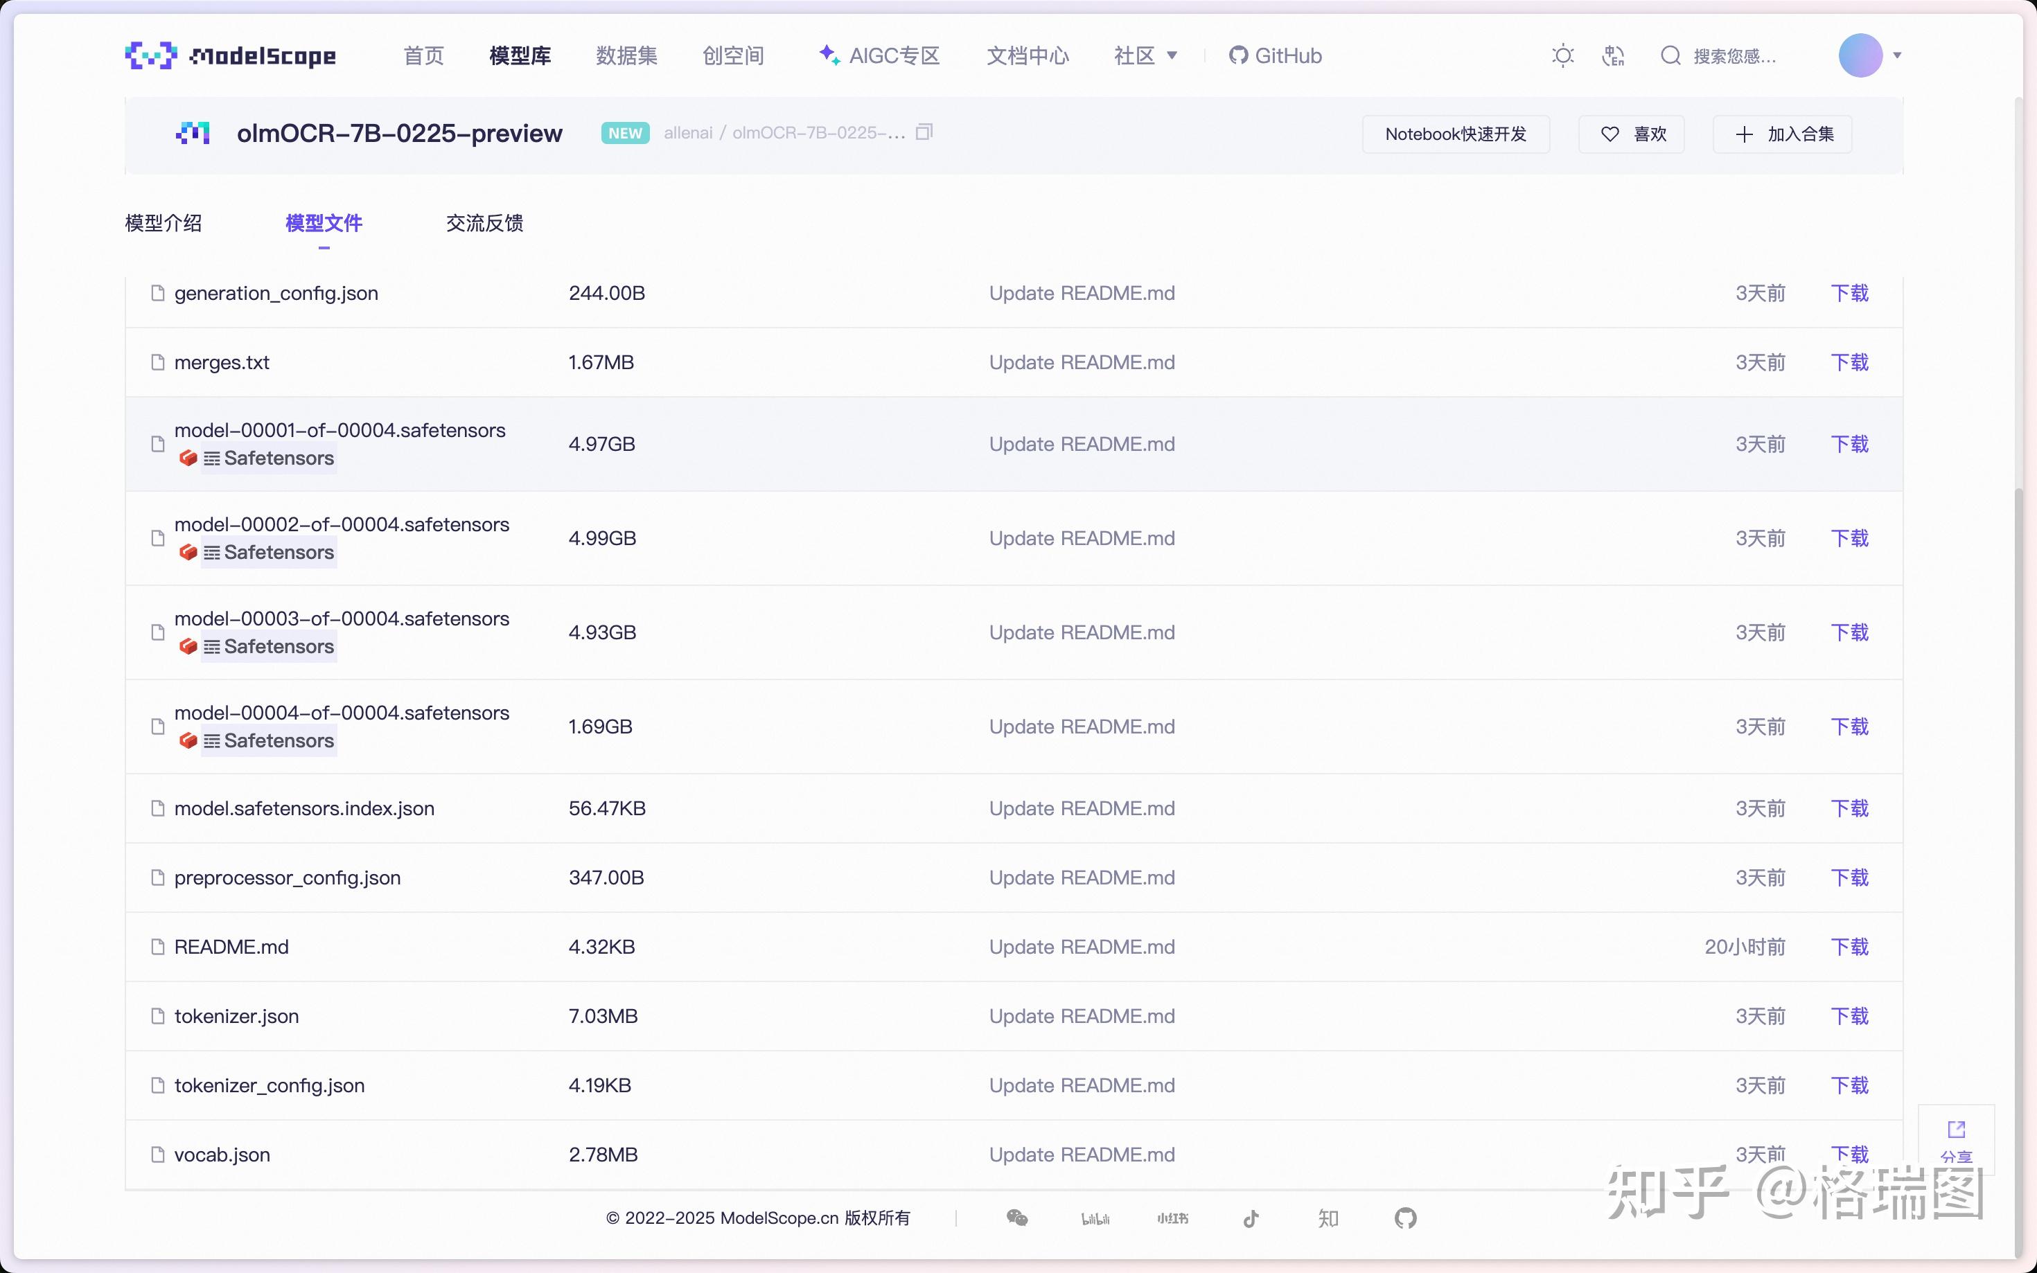Viewport: 2037px width, 1273px height.
Task: Click the search input field
Action: 1735,55
